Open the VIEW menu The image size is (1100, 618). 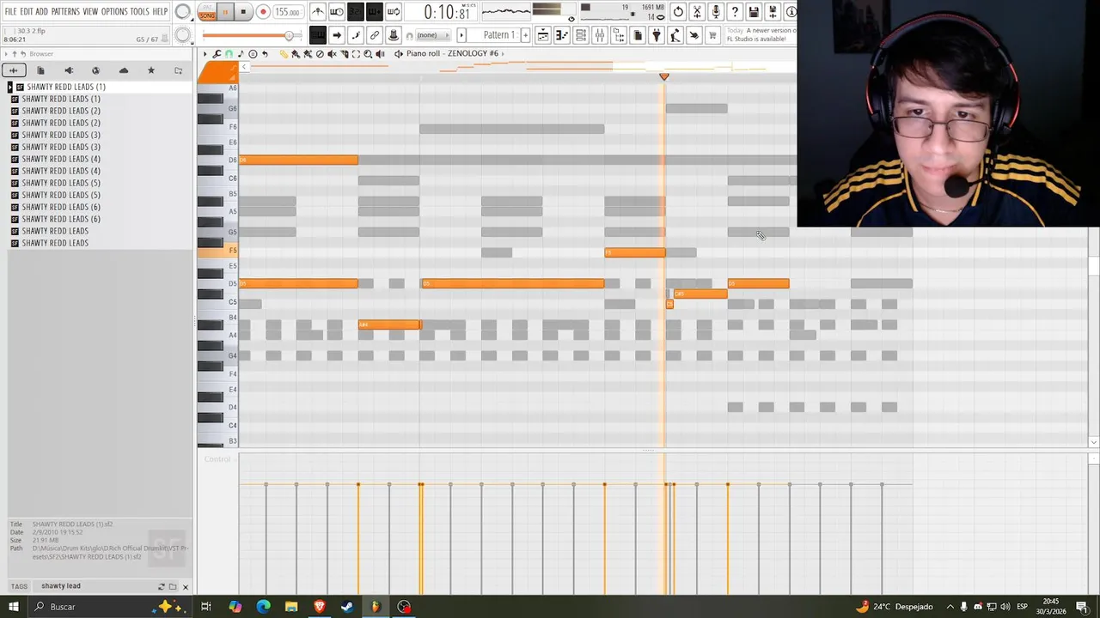pos(90,11)
